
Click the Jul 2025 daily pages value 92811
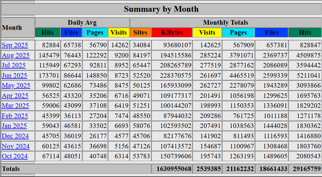[98, 65]
